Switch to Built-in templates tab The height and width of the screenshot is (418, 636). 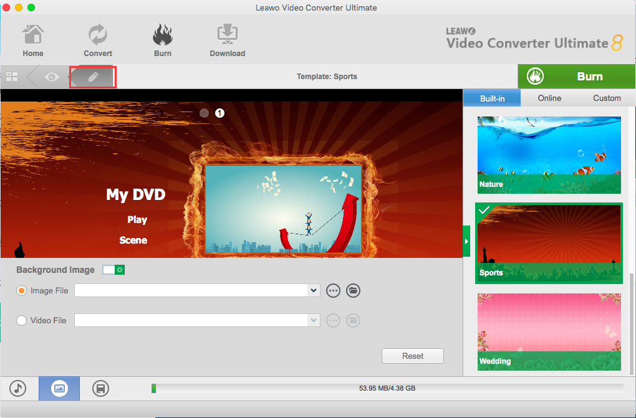pos(492,98)
